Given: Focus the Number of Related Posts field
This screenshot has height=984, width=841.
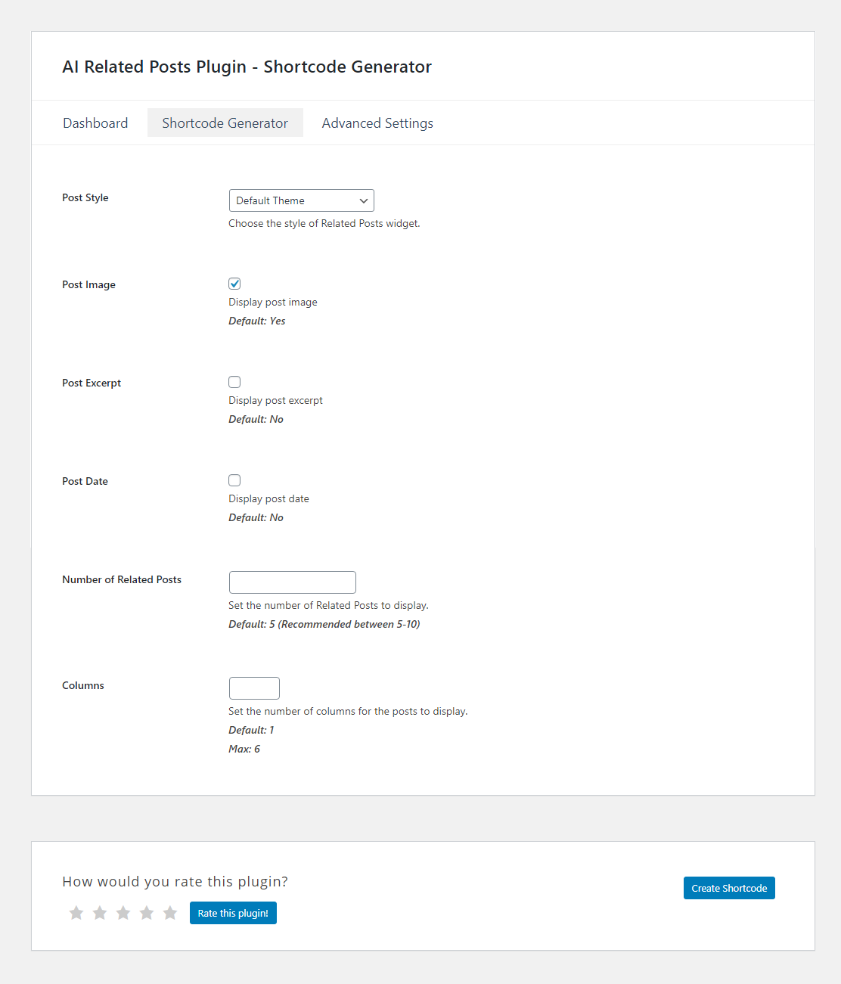Looking at the screenshot, I should [x=292, y=582].
